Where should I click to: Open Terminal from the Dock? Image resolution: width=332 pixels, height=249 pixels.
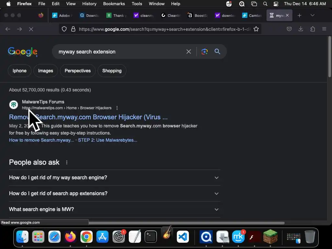pyautogui.click(x=151, y=236)
